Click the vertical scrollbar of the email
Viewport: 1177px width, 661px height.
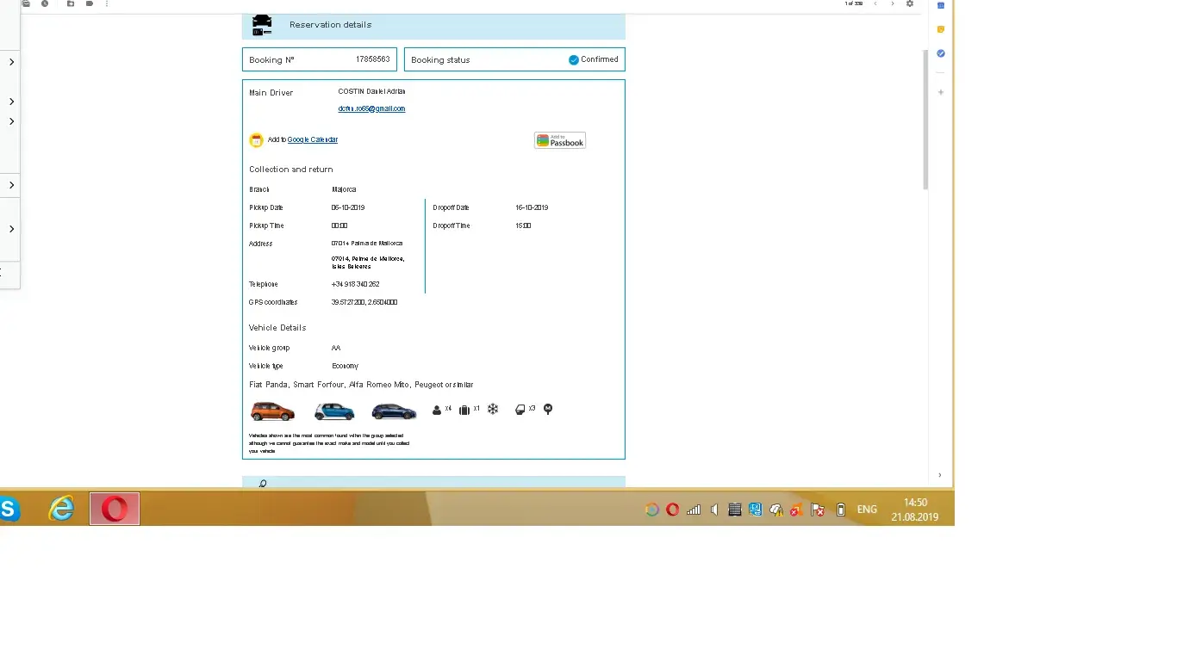(926, 120)
